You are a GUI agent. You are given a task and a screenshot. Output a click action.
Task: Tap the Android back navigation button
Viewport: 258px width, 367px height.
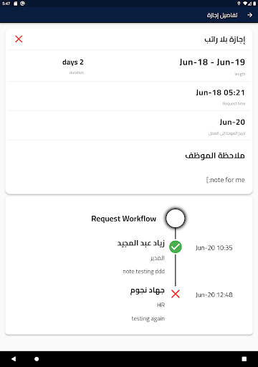pos(14,359)
